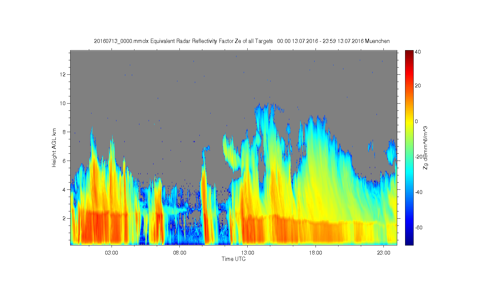This screenshot has height=295, width=492.
Task: Click the 03:00 time tick label
Action: pos(112,253)
